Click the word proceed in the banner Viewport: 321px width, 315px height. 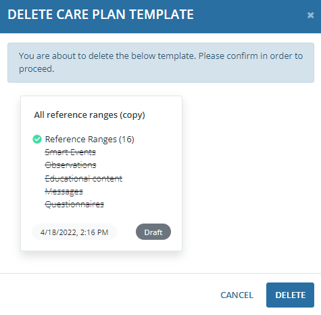pos(36,69)
